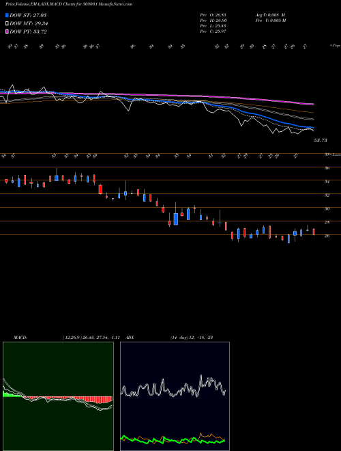Click the blue DOW ST legend swatch
The width and height of the screenshot is (341, 451).
7,15
